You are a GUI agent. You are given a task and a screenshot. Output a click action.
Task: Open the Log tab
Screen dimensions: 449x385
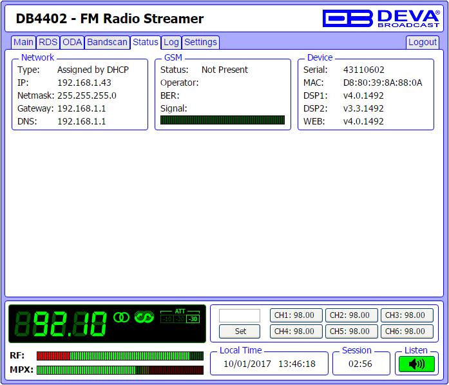click(171, 43)
